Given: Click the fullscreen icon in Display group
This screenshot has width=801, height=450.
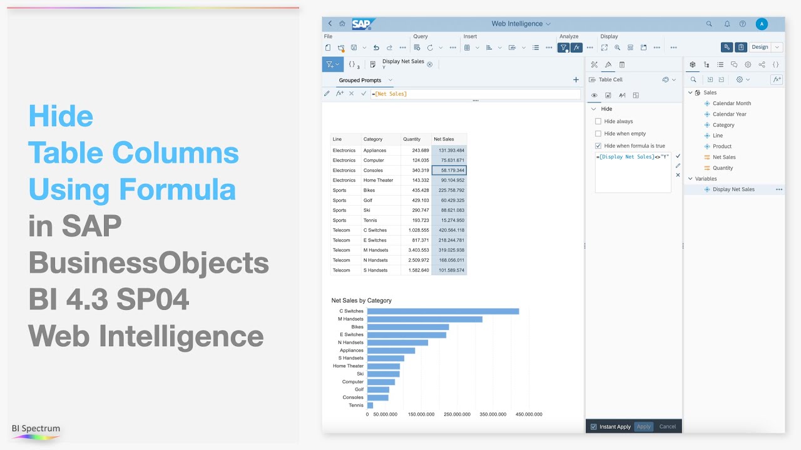Looking at the screenshot, I should (605, 47).
